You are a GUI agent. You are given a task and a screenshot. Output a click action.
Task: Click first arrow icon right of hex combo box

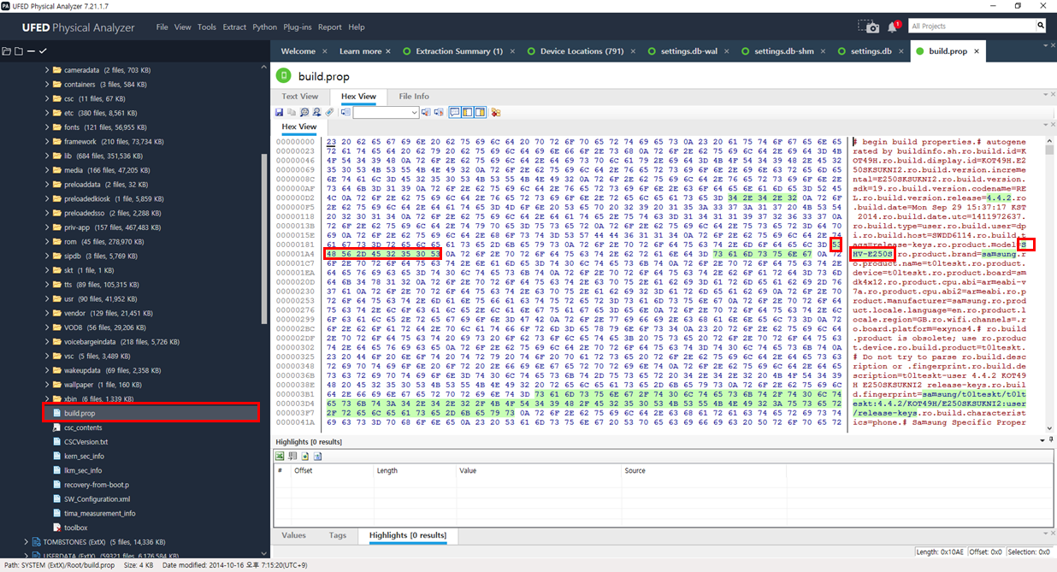426,112
